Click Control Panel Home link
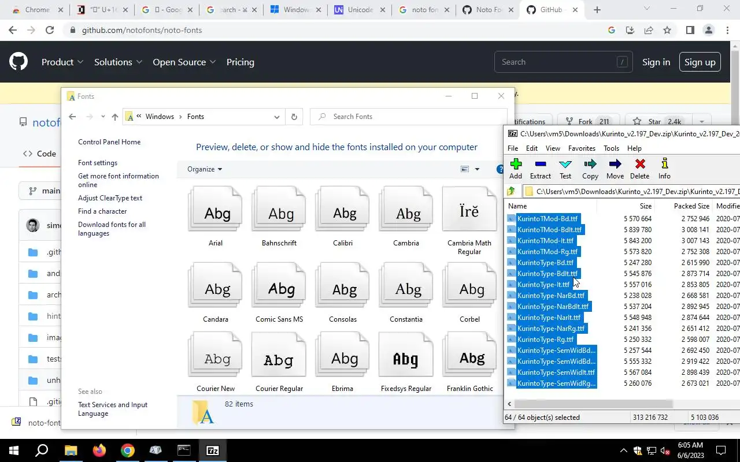Screen dimensions: 740x462 coord(109,142)
